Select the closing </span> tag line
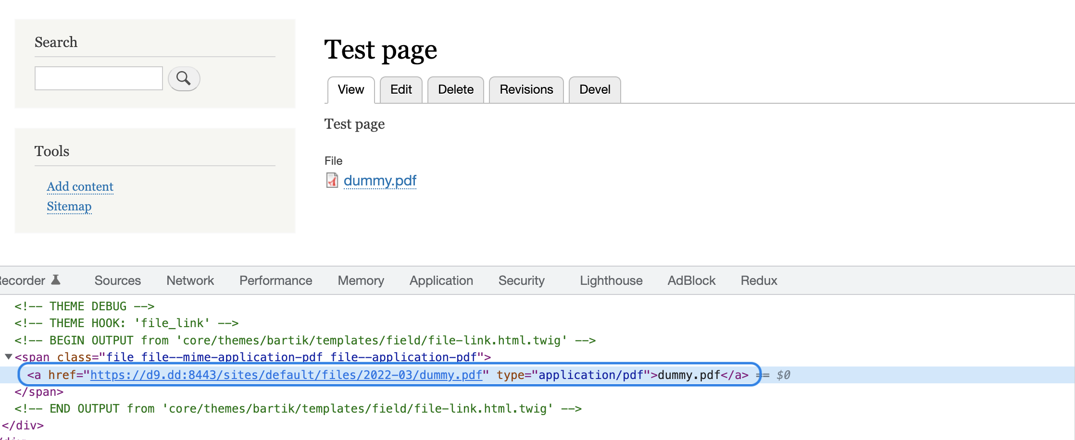1075x440 pixels. 39,391
